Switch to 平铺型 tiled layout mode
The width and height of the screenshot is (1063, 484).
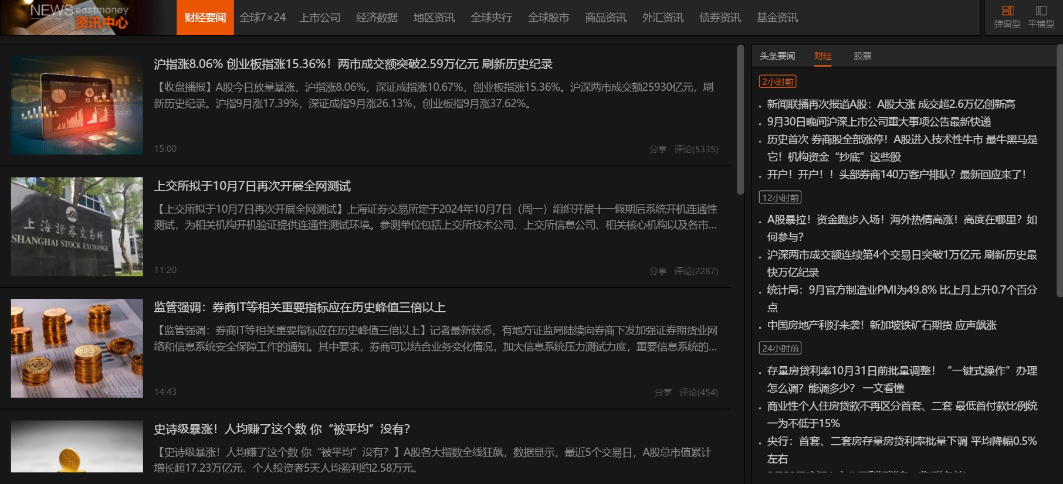(1041, 16)
